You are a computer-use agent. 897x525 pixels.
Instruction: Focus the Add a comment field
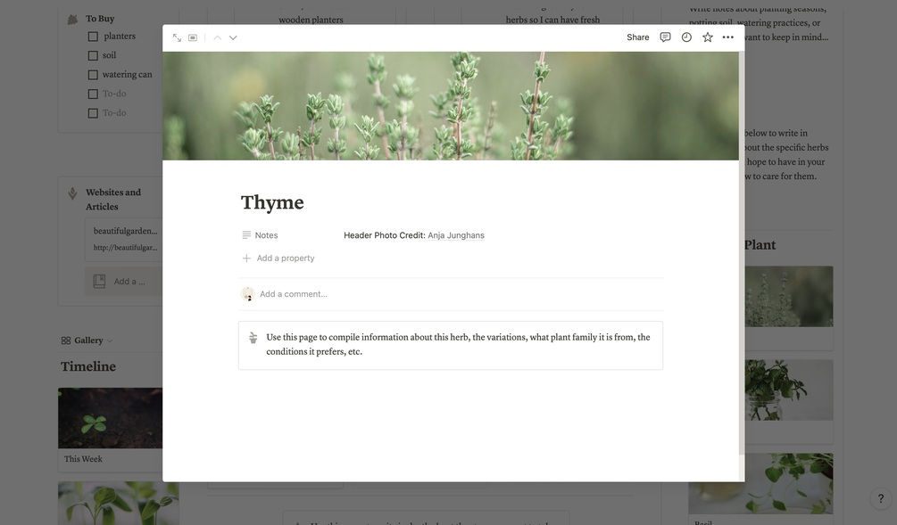[x=294, y=294]
